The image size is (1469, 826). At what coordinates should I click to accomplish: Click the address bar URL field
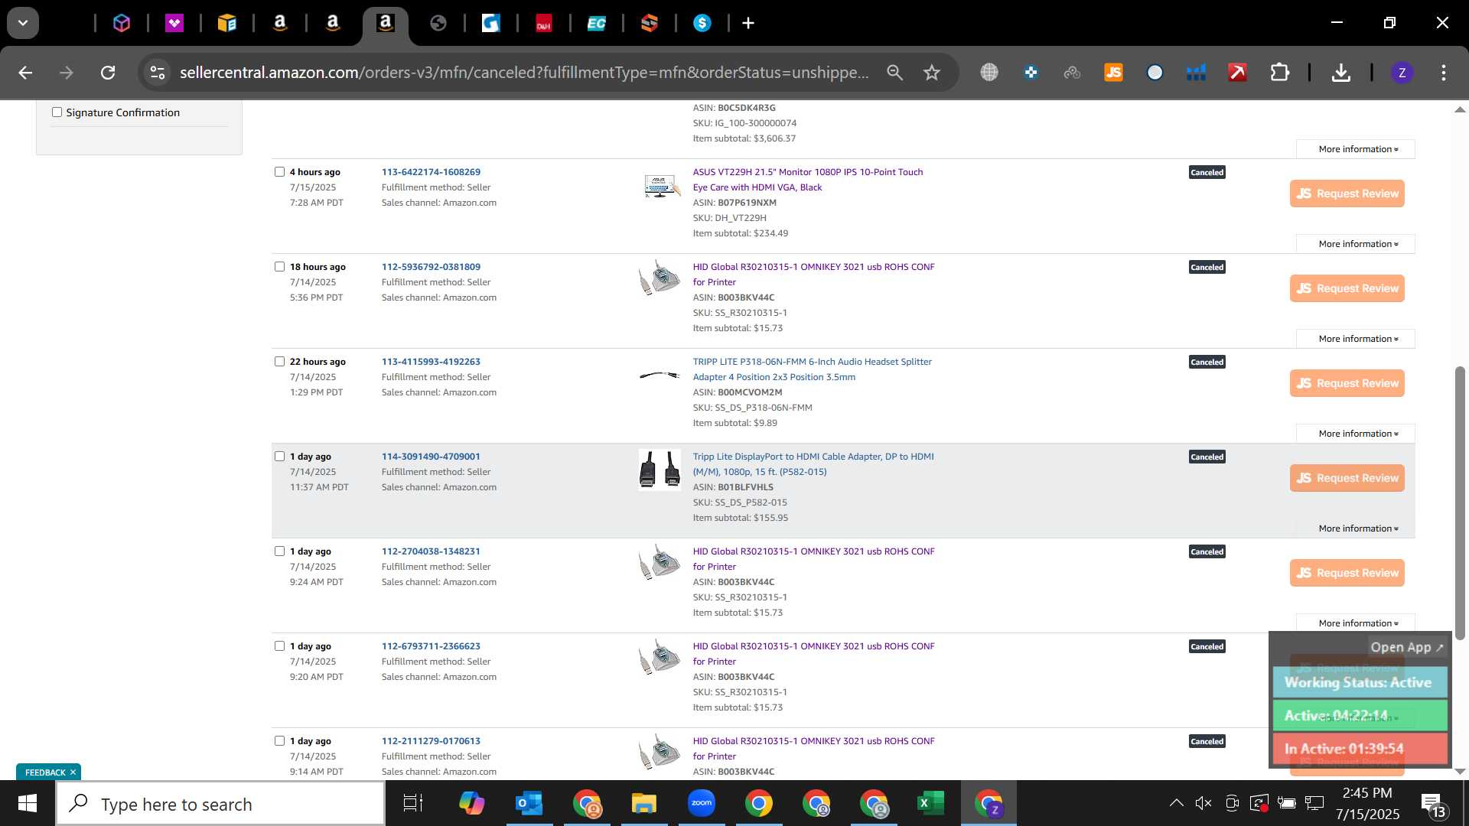tap(524, 73)
